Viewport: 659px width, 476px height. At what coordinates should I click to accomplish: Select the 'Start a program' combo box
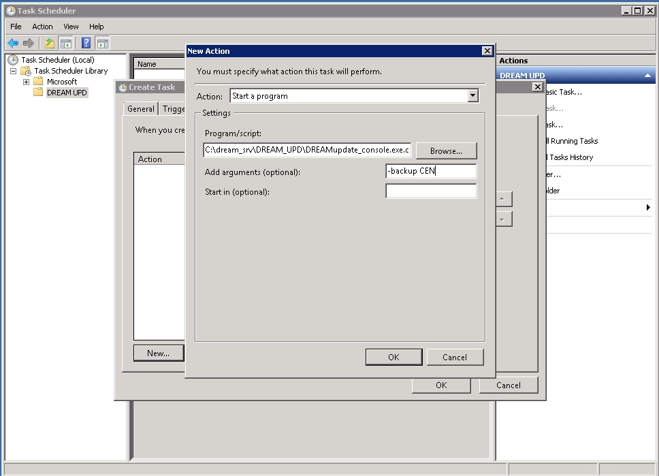tap(354, 95)
